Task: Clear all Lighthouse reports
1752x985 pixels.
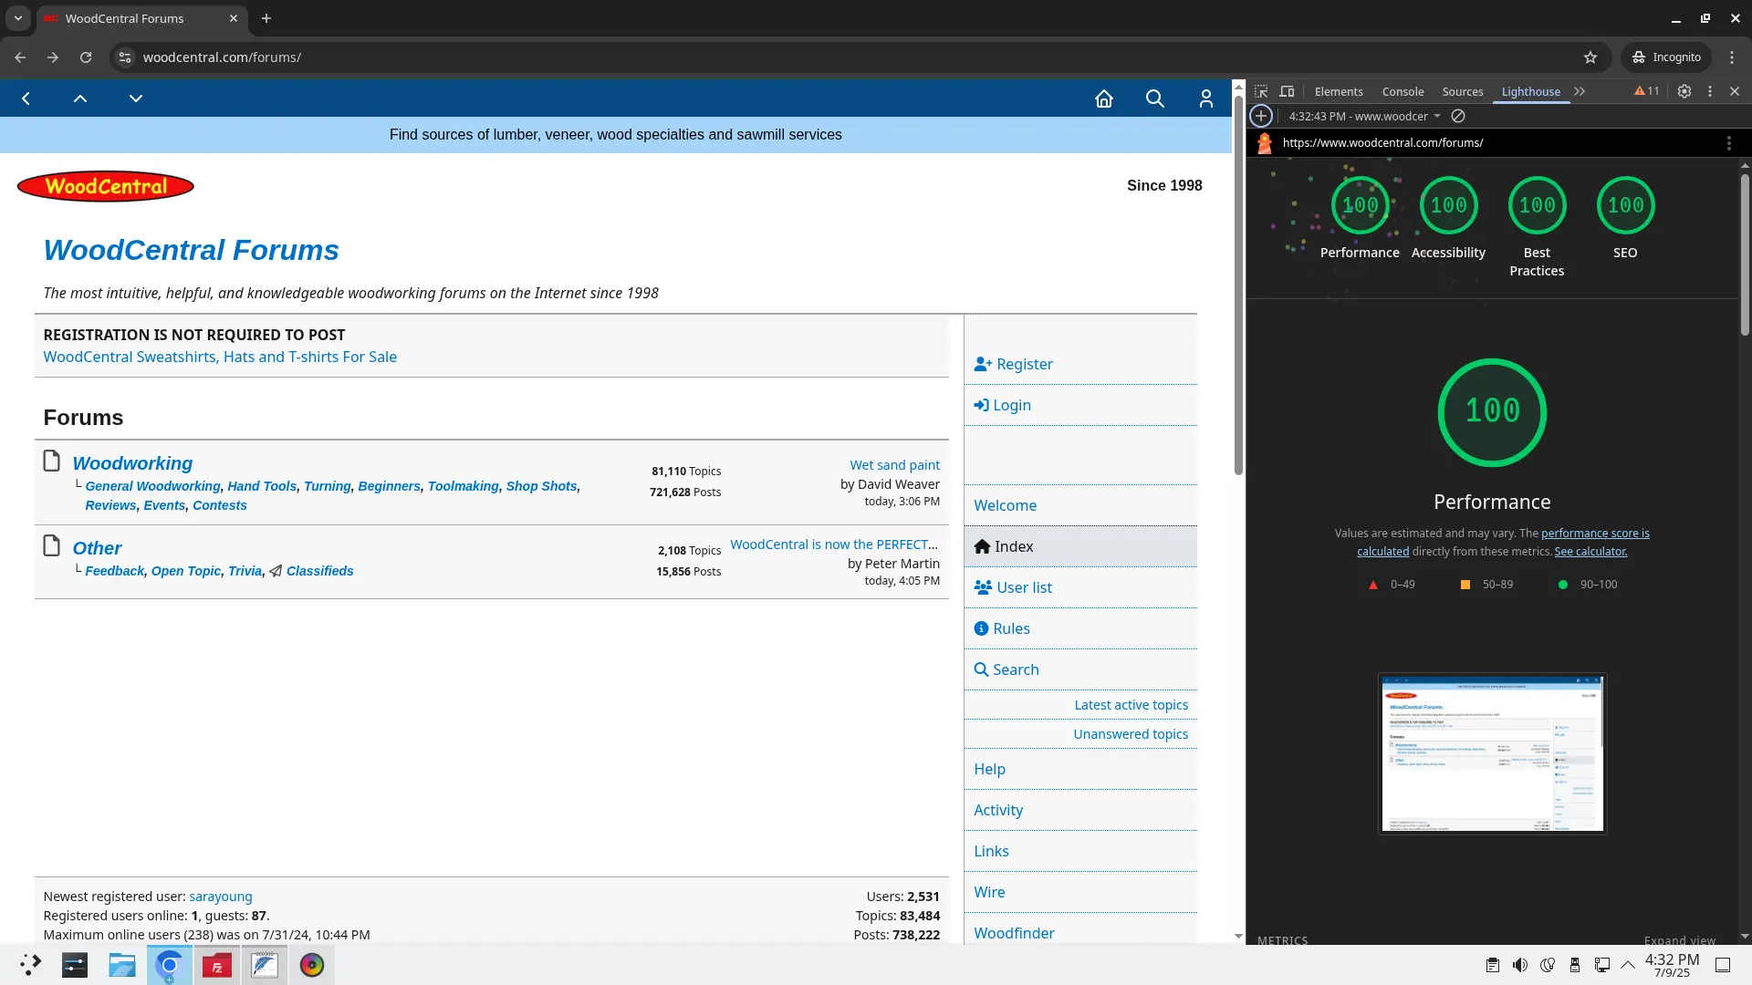Action: (1458, 116)
